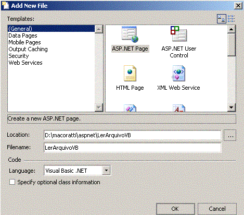Click the Cancel button
The height and width of the screenshot is (215, 244).
click(217, 209)
